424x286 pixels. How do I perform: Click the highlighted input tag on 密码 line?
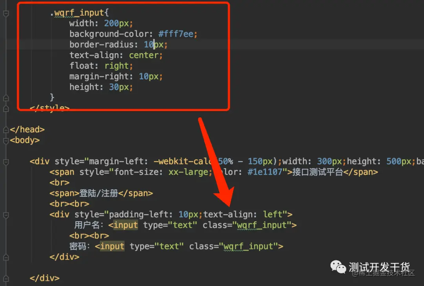pyautogui.click(x=112, y=246)
